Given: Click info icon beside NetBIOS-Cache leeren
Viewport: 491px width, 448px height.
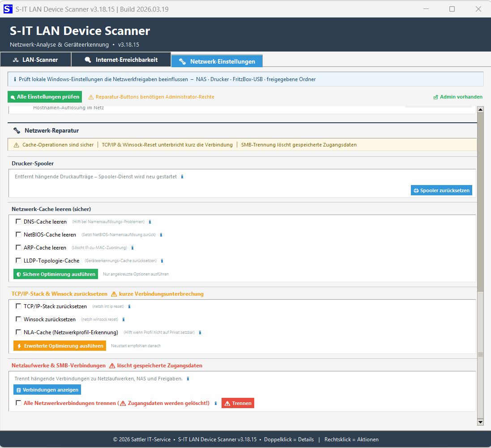Looking at the screenshot, I should (x=161, y=235).
